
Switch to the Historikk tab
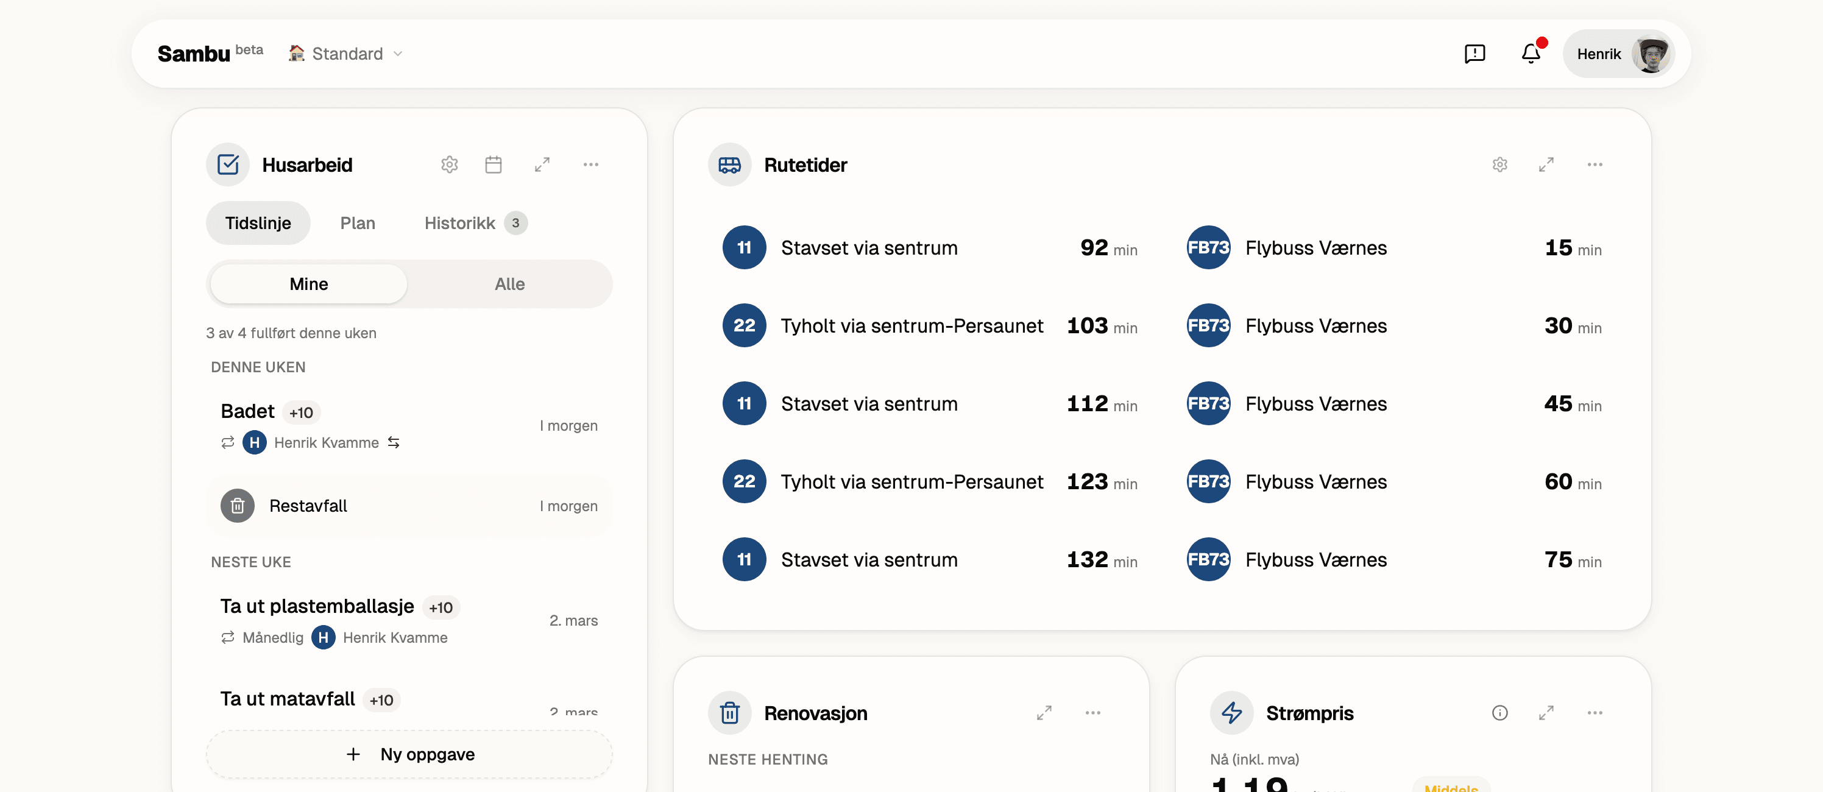460,223
